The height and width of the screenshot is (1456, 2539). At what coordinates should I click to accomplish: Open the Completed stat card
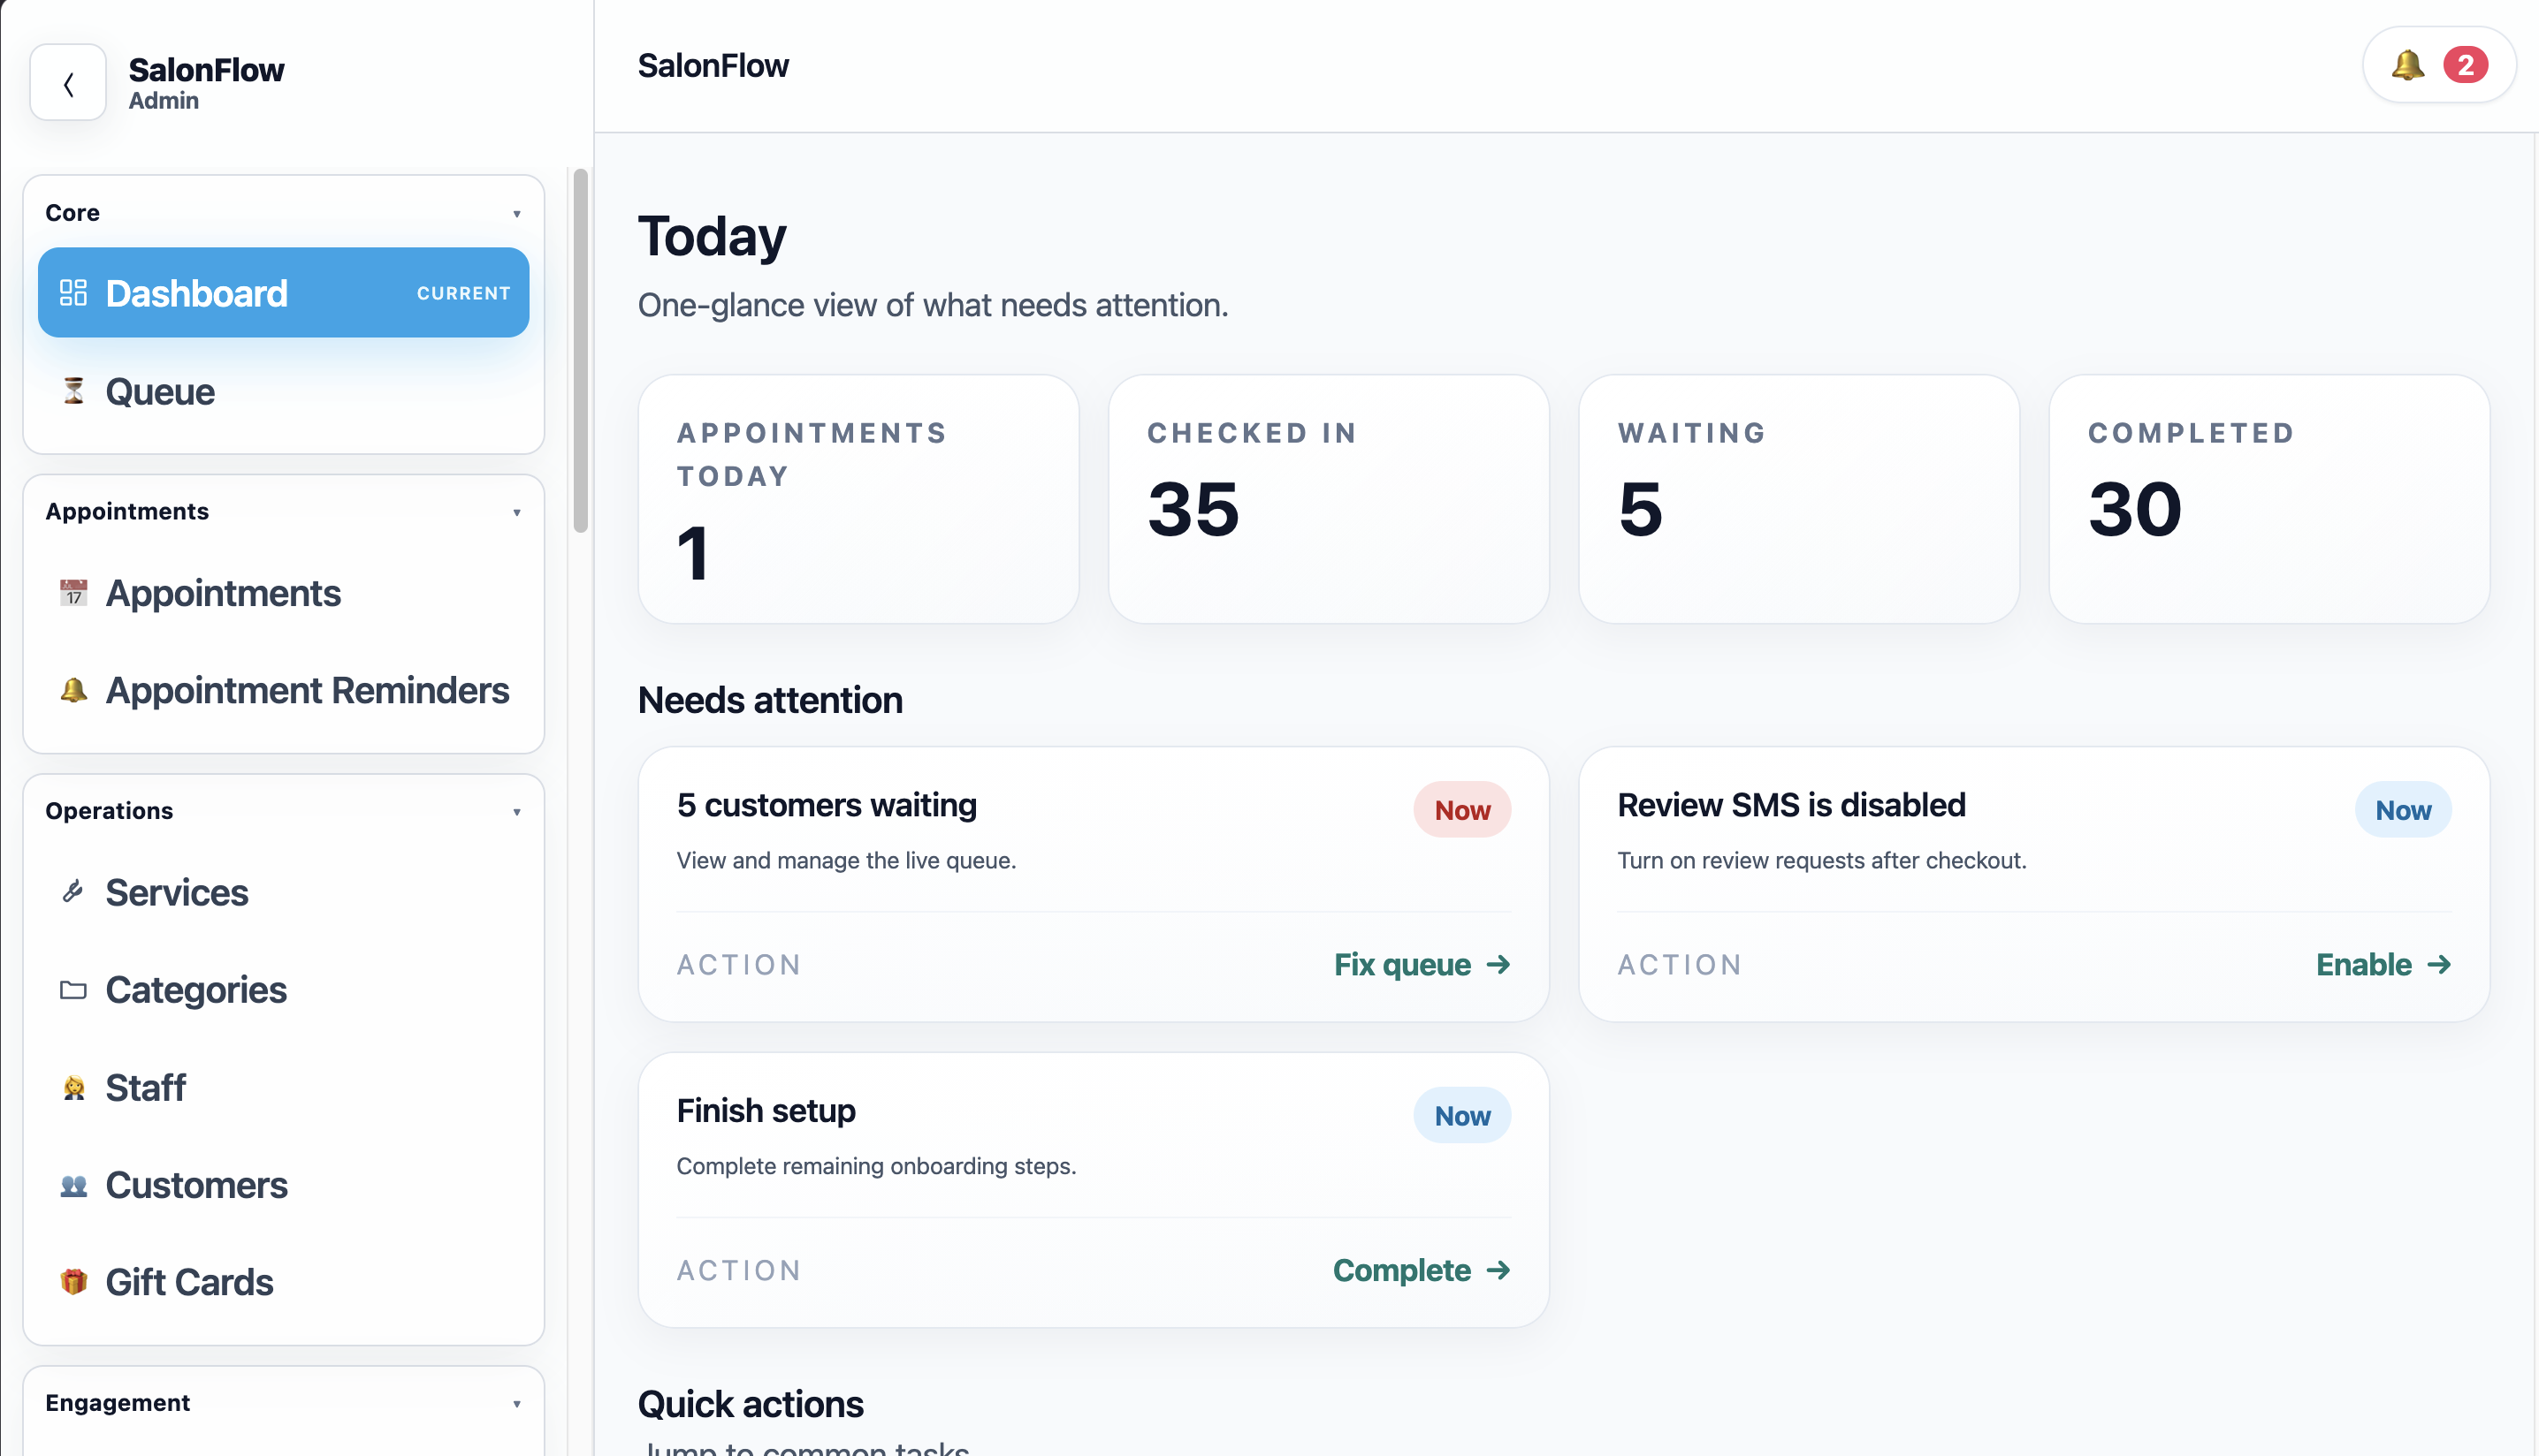click(x=2268, y=499)
